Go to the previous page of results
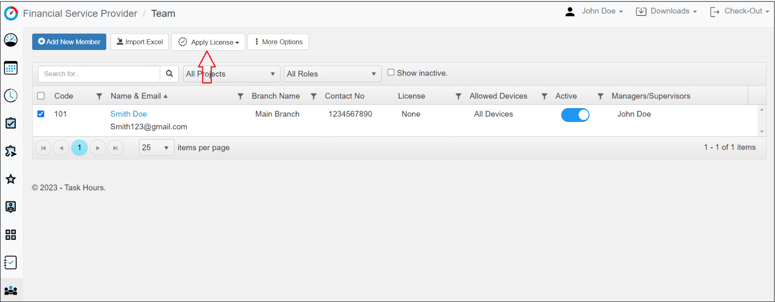The image size is (775, 302). click(x=61, y=148)
